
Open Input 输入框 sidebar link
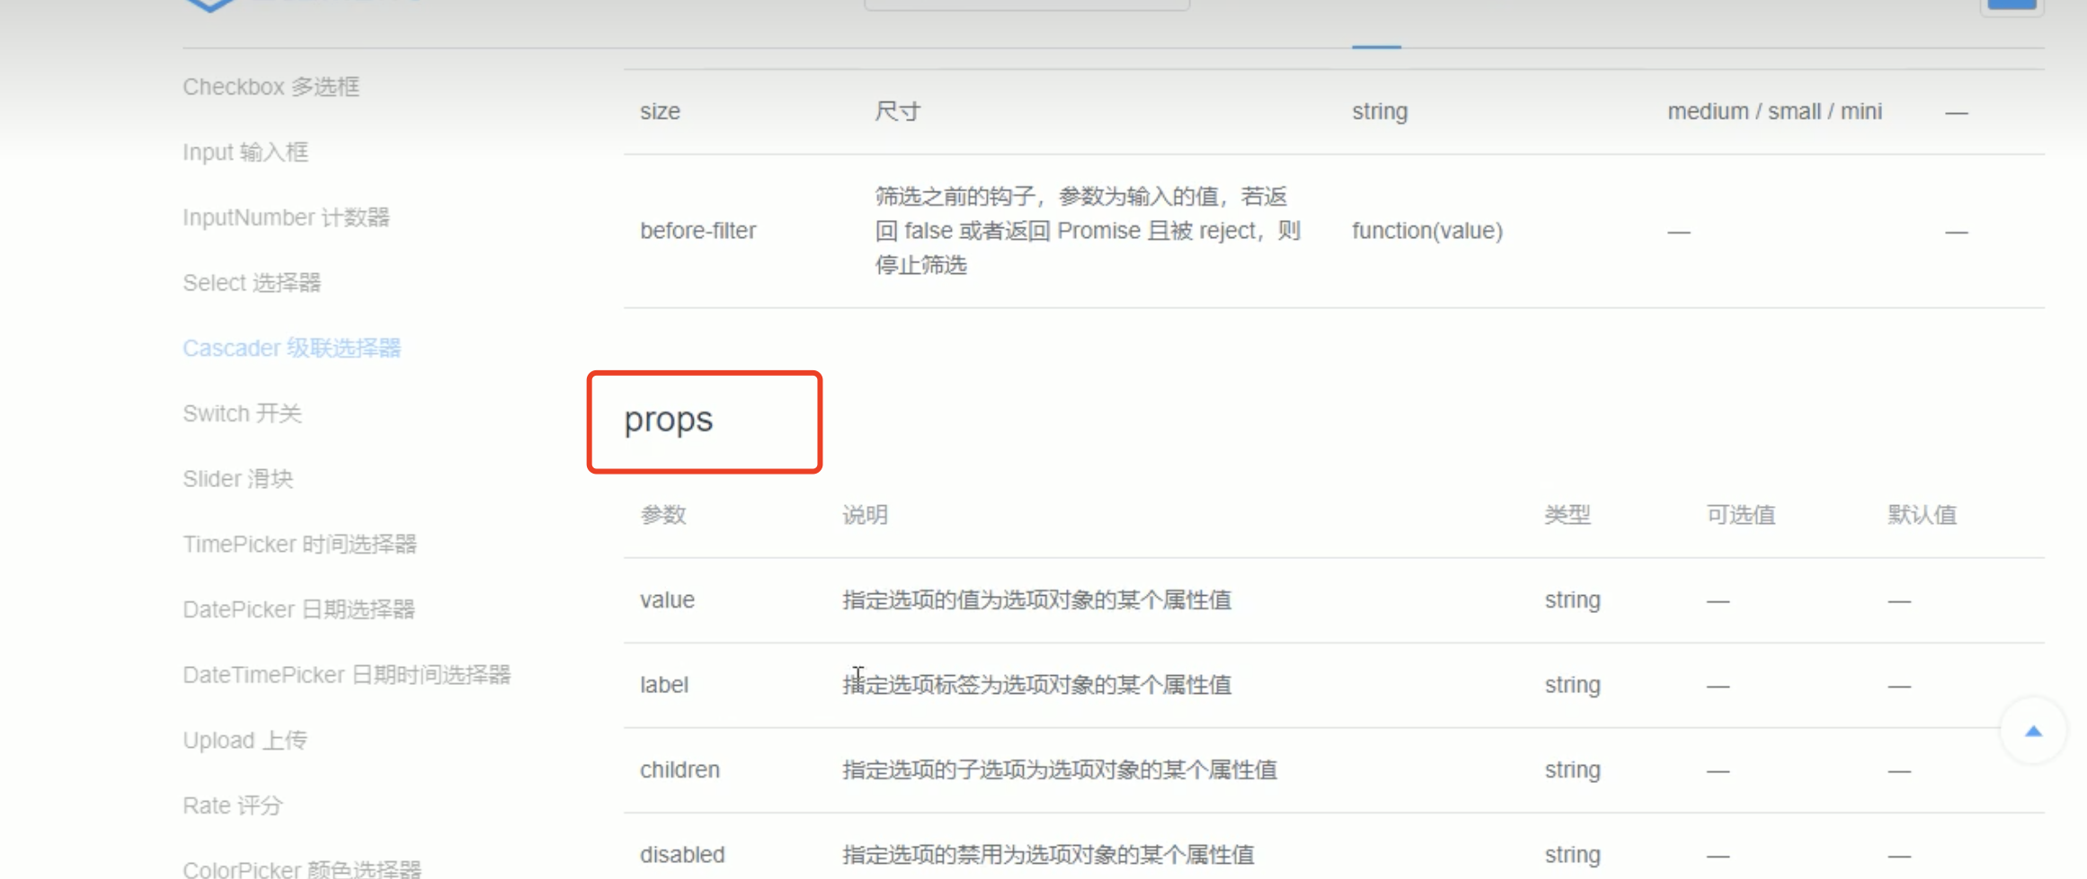click(x=245, y=152)
